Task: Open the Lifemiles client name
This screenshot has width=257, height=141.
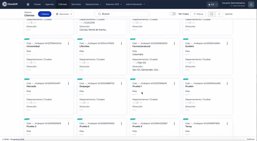Action: (x=84, y=46)
